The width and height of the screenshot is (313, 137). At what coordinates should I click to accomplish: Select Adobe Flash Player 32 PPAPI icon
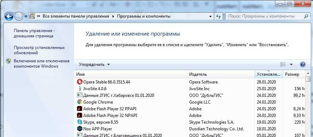pyautogui.click(x=79, y=109)
